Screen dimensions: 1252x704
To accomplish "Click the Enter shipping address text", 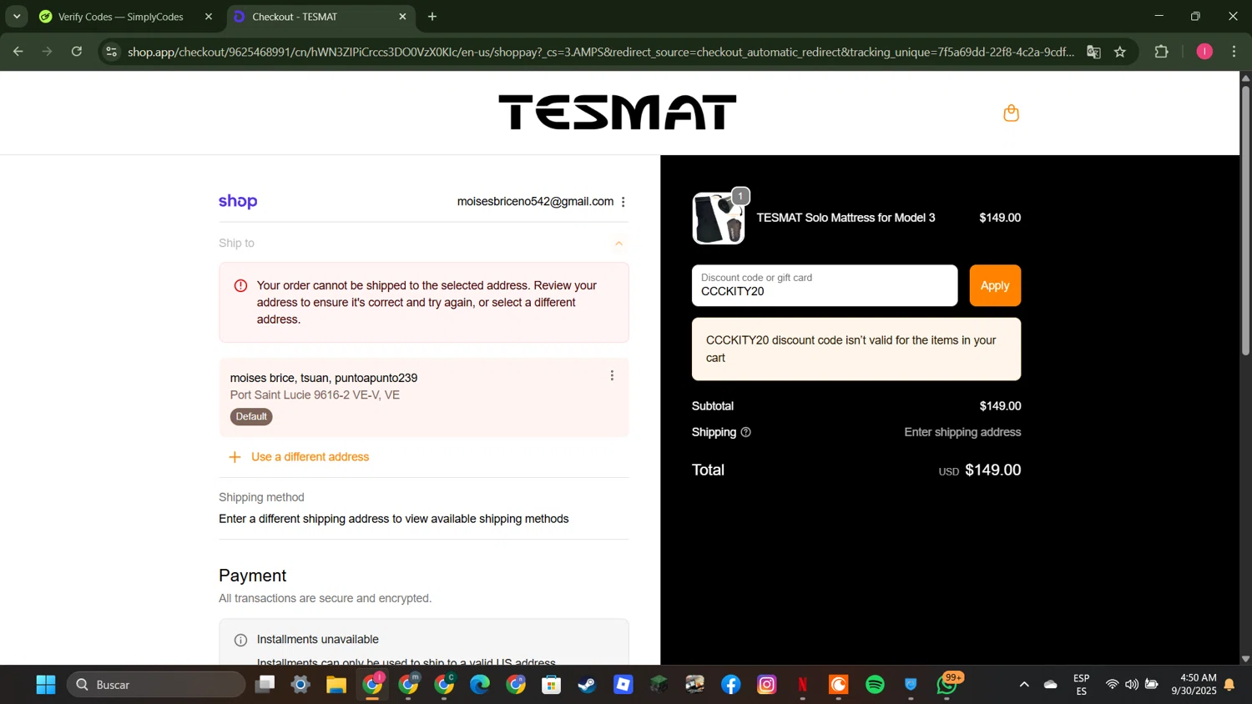I will tap(962, 432).
